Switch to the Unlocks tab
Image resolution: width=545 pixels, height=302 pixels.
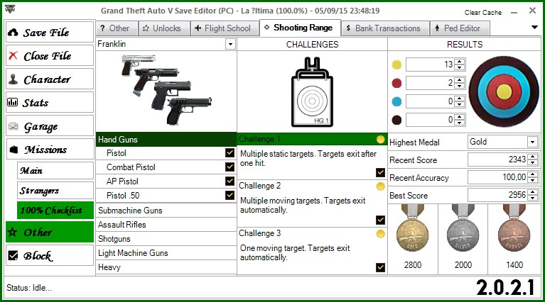point(164,28)
